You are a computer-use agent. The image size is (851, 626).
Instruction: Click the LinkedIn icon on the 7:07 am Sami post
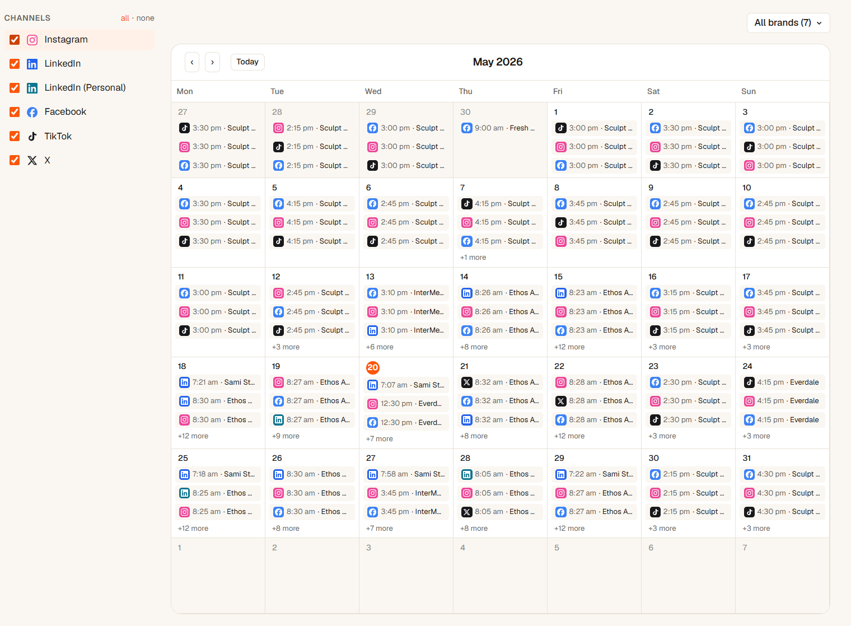click(372, 385)
